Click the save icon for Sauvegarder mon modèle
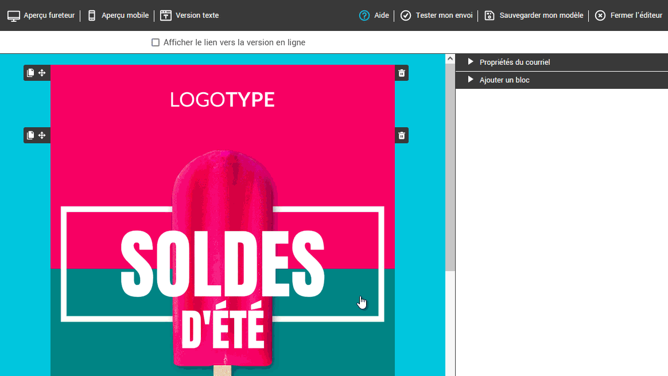 click(x=490, y=15)
